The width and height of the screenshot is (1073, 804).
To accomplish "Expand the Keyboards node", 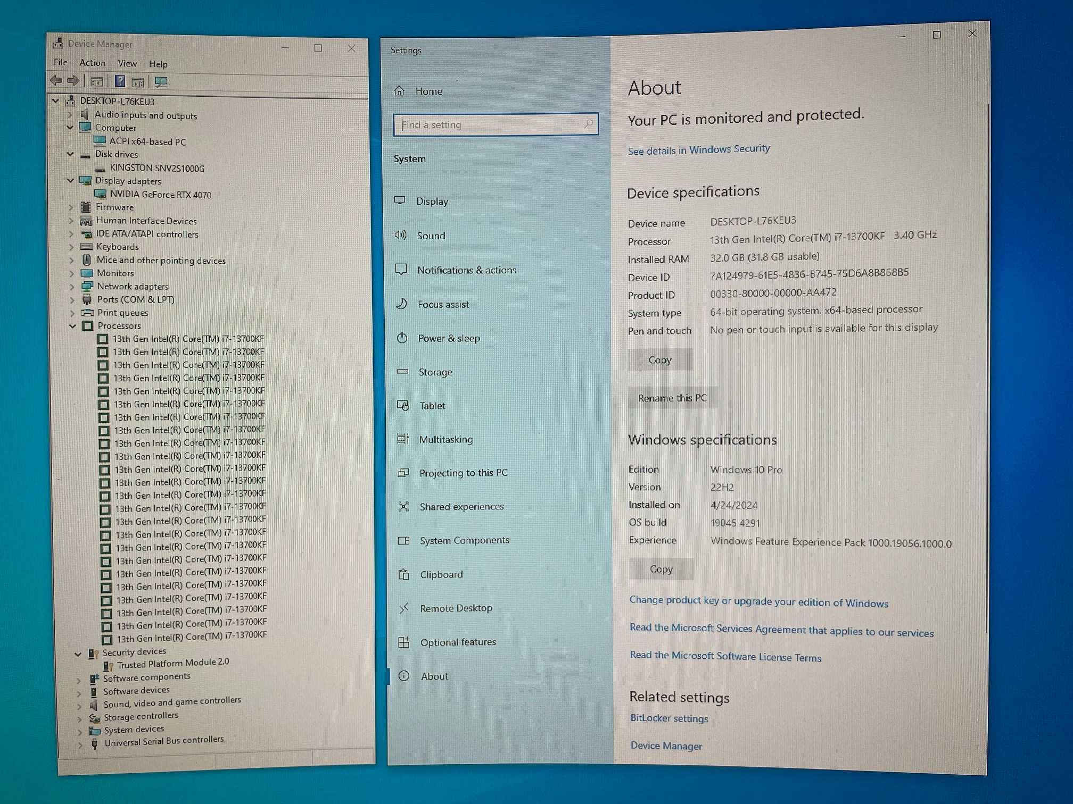I will [71, 247].
